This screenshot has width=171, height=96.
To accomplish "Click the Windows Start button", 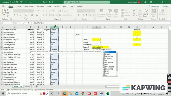I will [x=3, y=94].
